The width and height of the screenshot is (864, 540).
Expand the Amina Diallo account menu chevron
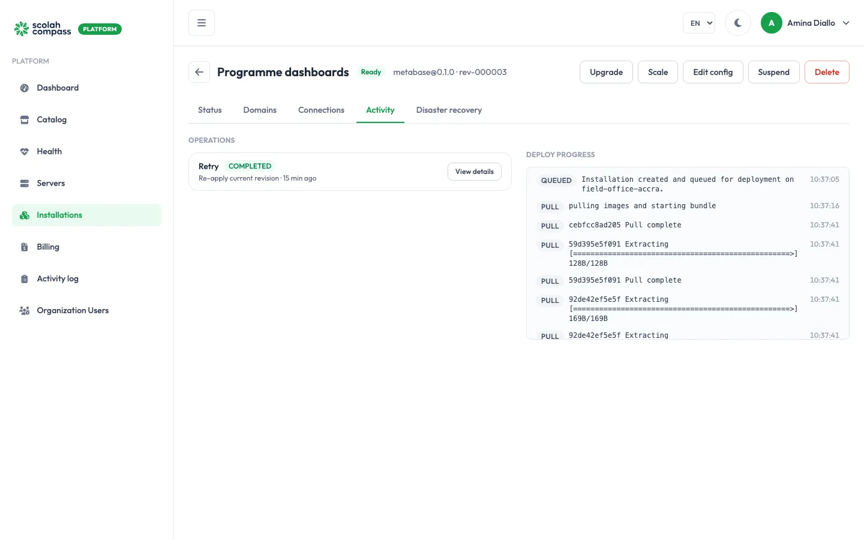(846, 23)
